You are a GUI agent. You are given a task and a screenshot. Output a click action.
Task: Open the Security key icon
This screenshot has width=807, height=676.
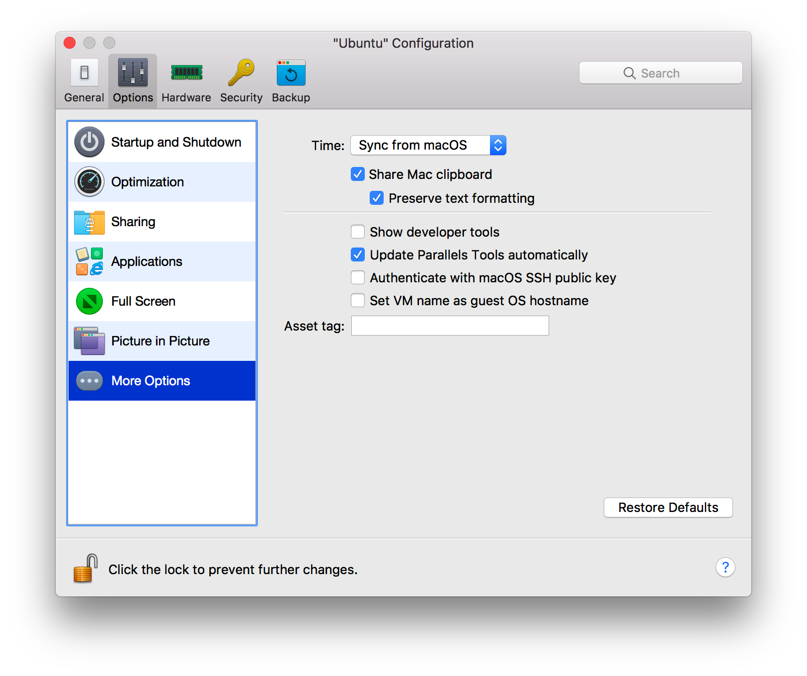click(x=241, y=73)
